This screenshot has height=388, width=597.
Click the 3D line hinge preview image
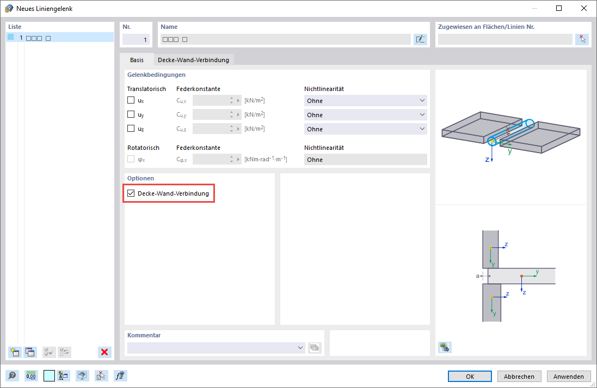tap(510, 137)
